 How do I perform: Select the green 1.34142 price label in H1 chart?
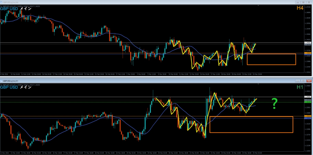click(307, 102)
